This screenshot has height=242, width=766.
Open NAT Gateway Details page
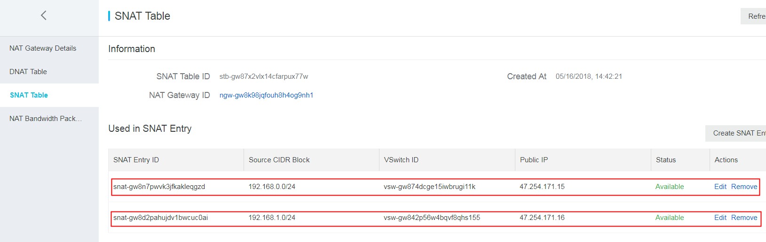pos(43,48)
